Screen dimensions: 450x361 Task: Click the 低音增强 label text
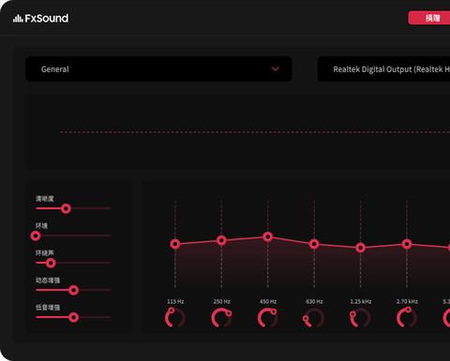coord(48,307)
